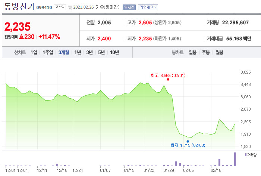Viewport: 261px width, 176px height.
Task: Click the 최고 3,565 (02/01) label
Action: (x=168, y=75)
